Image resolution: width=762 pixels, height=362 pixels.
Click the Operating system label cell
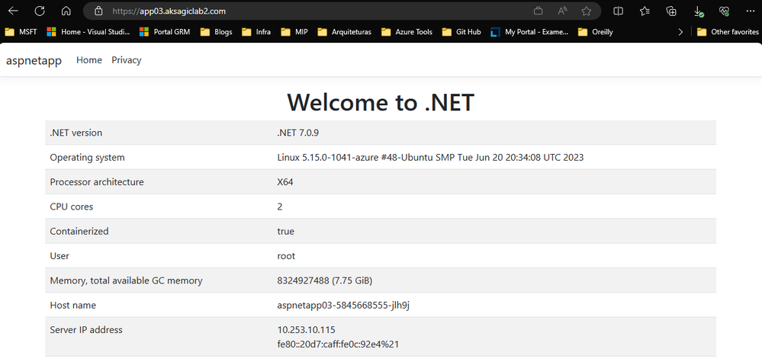pyautogui.click(x=88, y=157)
